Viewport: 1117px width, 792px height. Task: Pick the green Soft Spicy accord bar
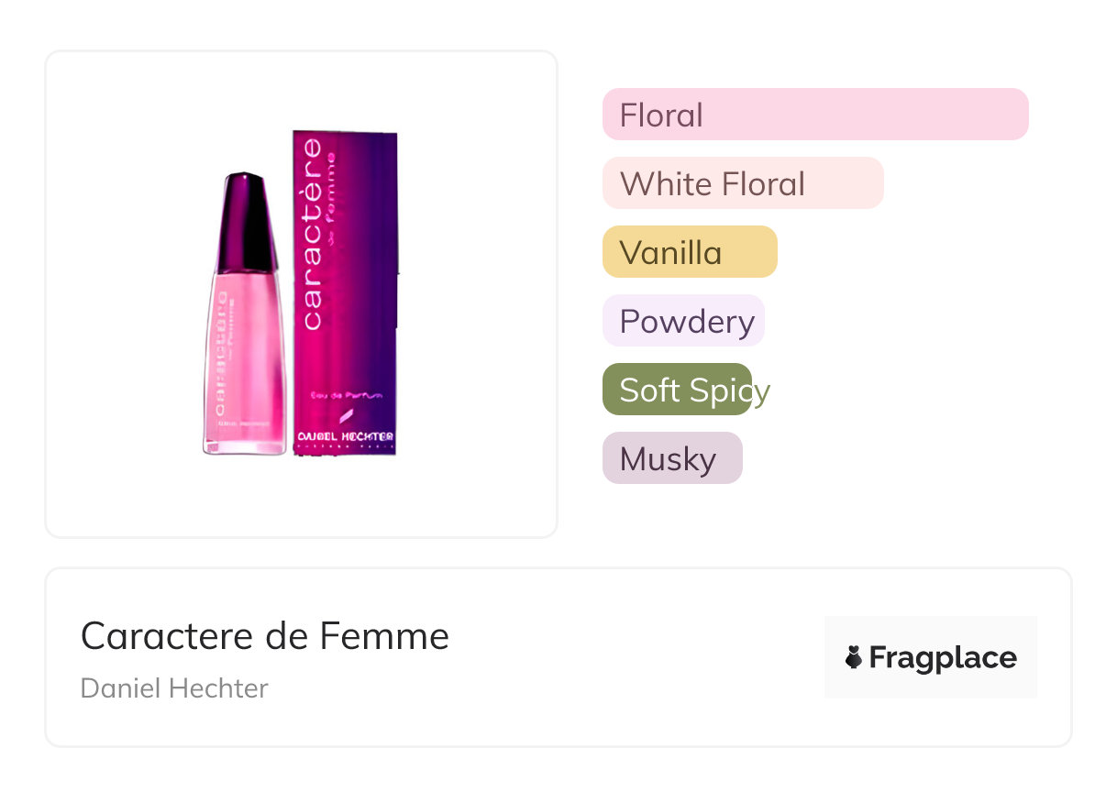[x=677, y=390]
